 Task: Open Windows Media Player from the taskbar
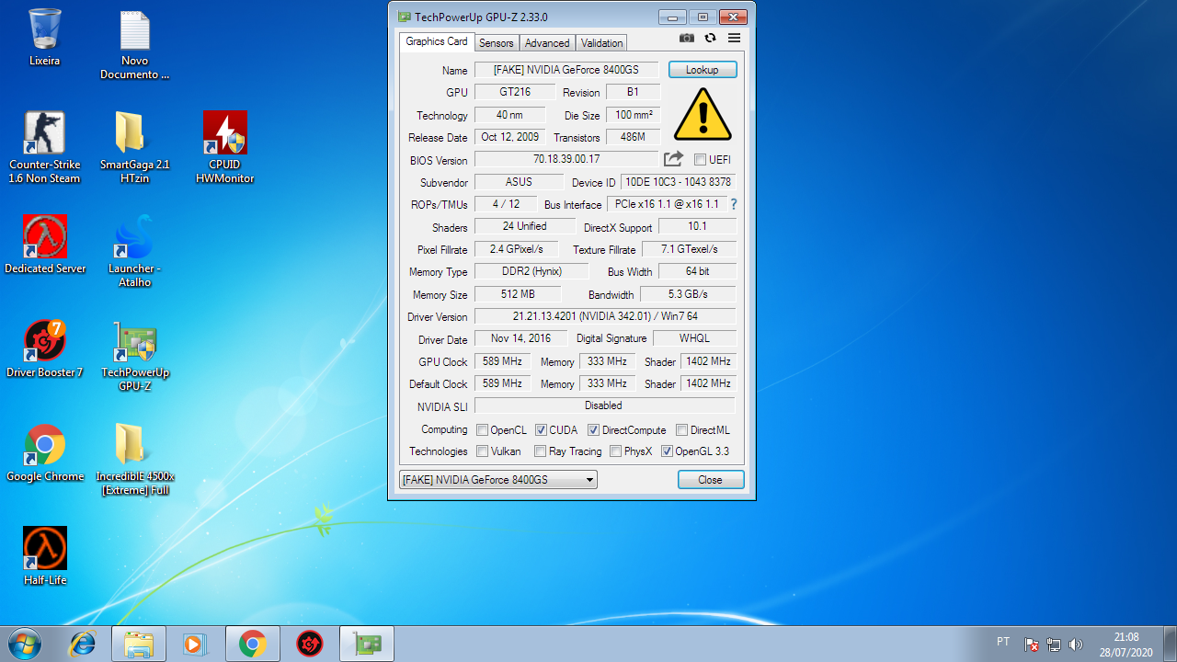point(195,645)
